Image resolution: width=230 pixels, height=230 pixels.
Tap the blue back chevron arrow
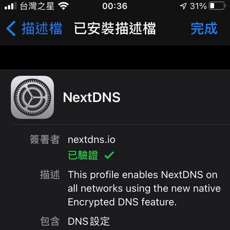[x=11, y=28]
